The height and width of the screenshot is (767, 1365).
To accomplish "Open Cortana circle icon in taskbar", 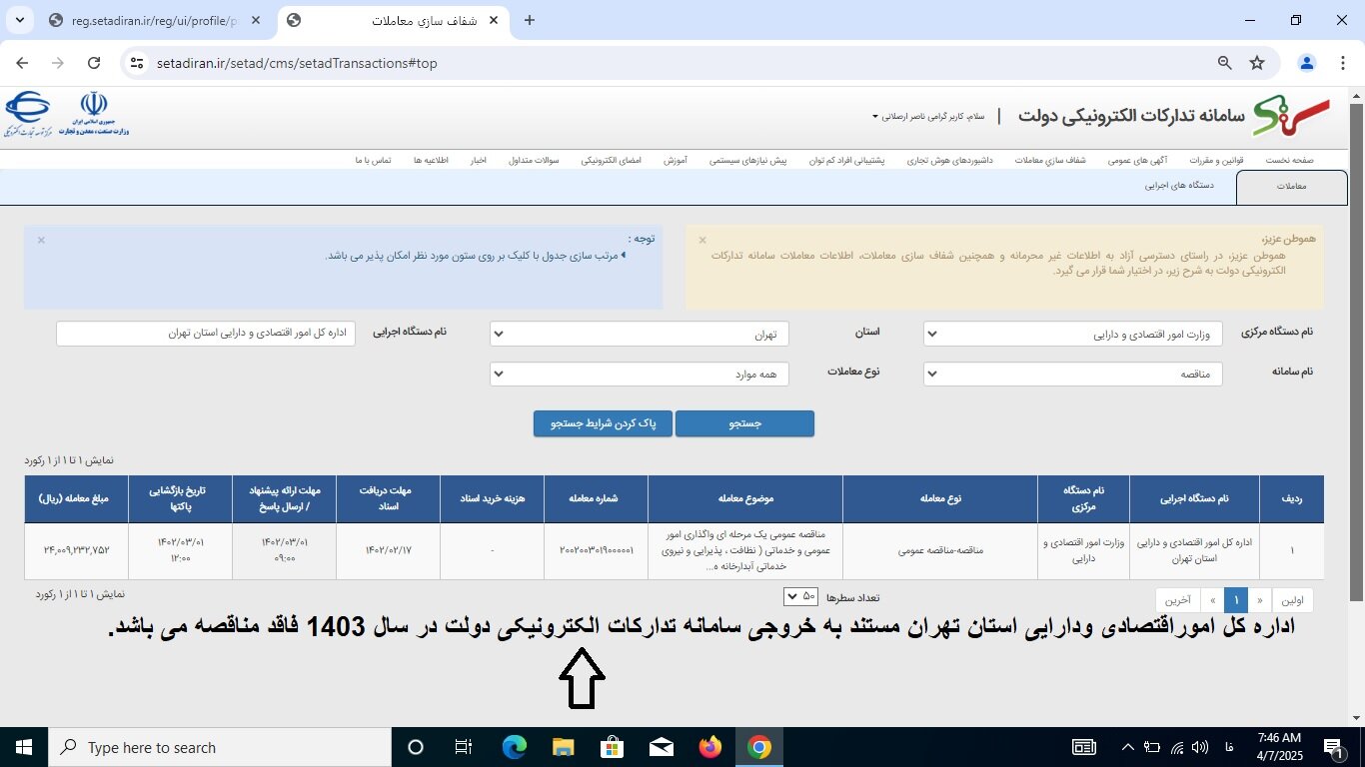I will tap(416, 747).
